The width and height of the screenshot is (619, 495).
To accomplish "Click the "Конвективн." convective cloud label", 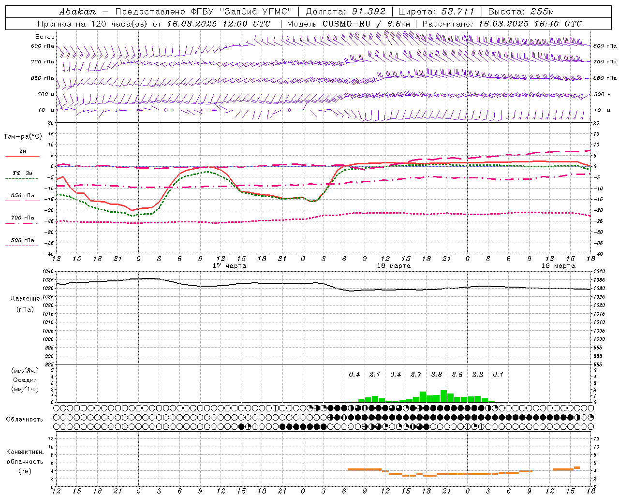I will [25, 452].
